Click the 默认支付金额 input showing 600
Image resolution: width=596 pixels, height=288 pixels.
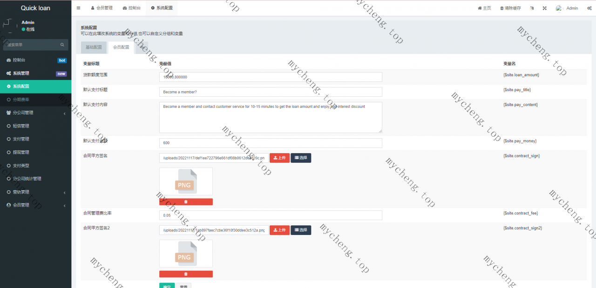click(271, 143)
